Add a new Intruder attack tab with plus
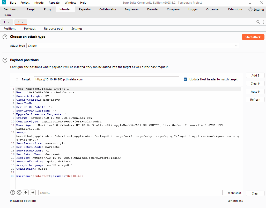This screenshot has height=208, width=266. coord(31,22)
